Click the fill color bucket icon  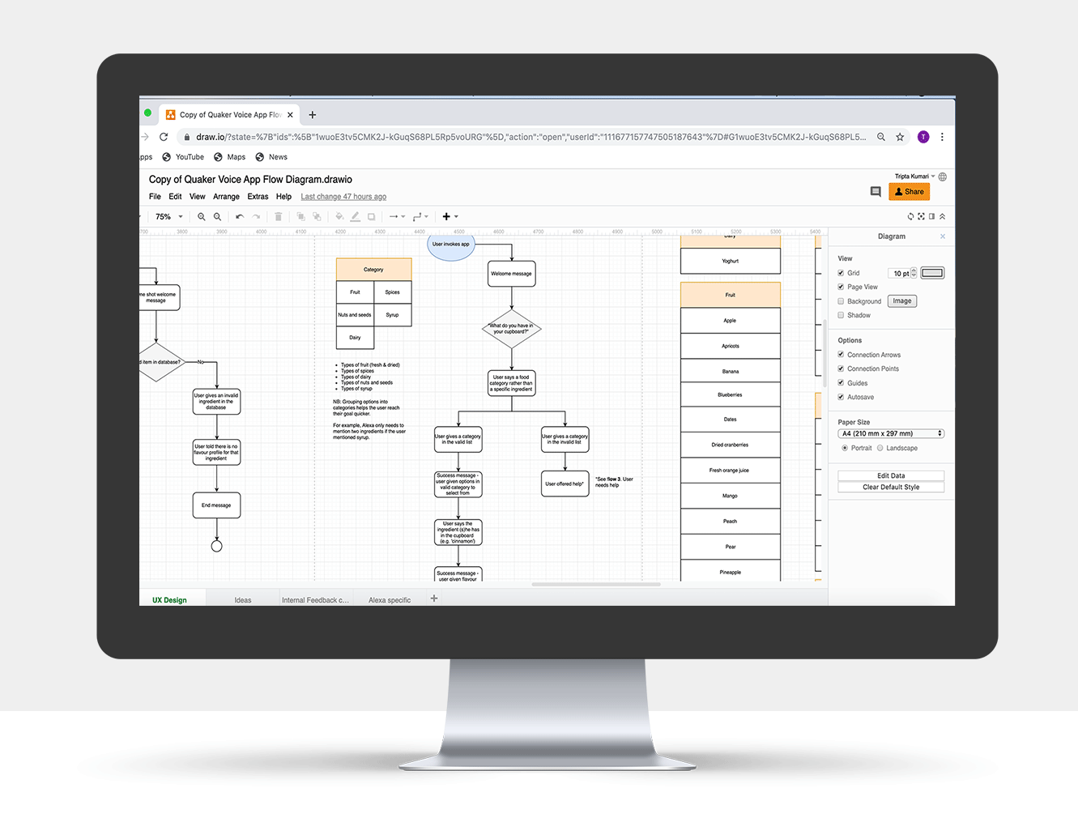[x=339, y=217]
